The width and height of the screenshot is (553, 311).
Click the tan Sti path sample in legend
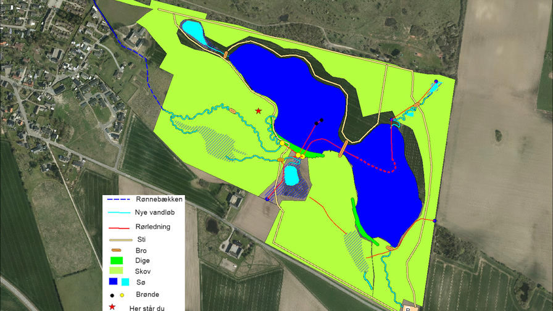120,239
